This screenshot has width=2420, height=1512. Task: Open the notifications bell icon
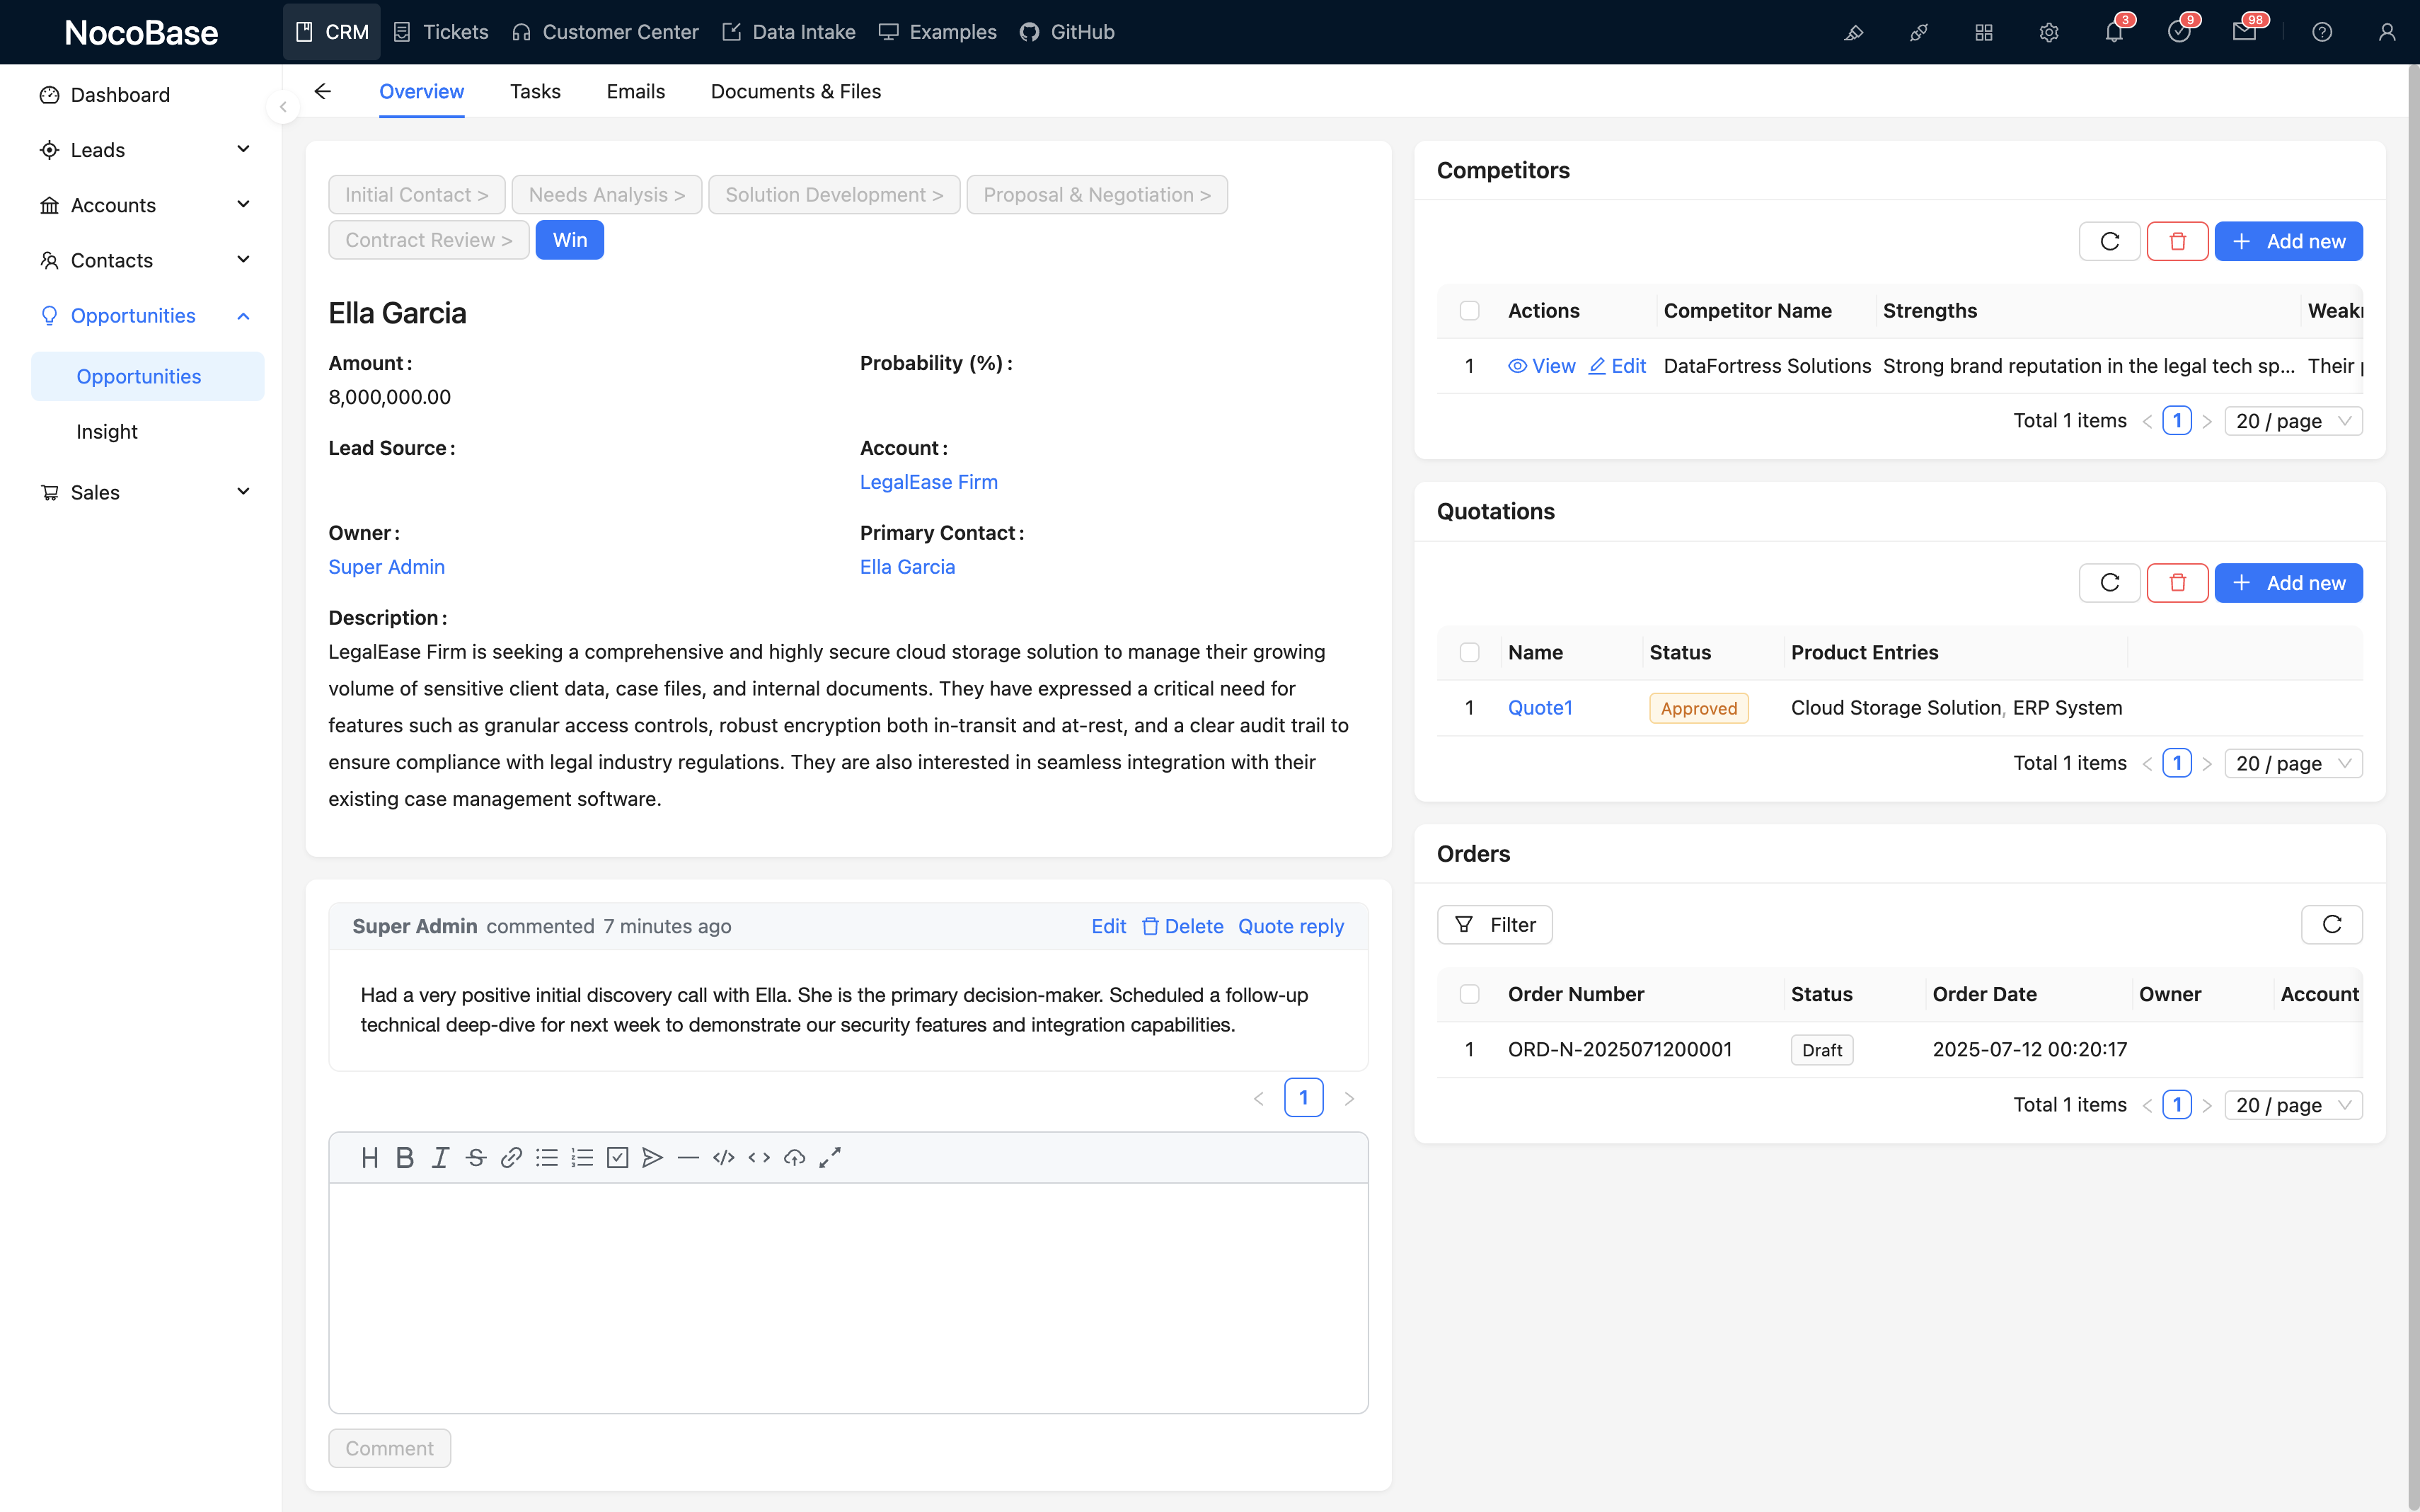point(2113,32)
